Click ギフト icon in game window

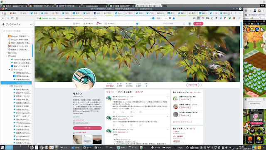pos(250,140)
